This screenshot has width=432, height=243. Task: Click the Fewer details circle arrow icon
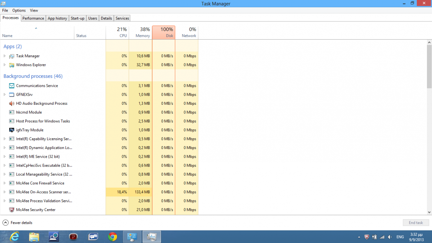[x=5, y=222]
